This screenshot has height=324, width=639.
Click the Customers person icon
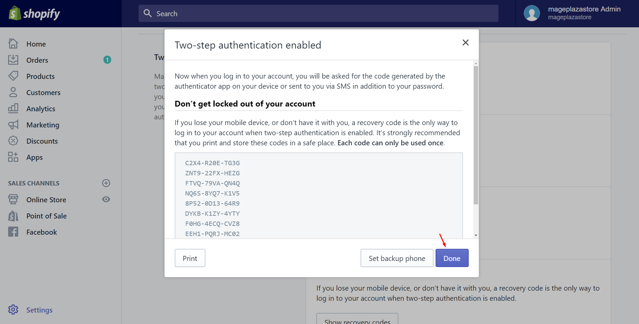coord(13,92)
